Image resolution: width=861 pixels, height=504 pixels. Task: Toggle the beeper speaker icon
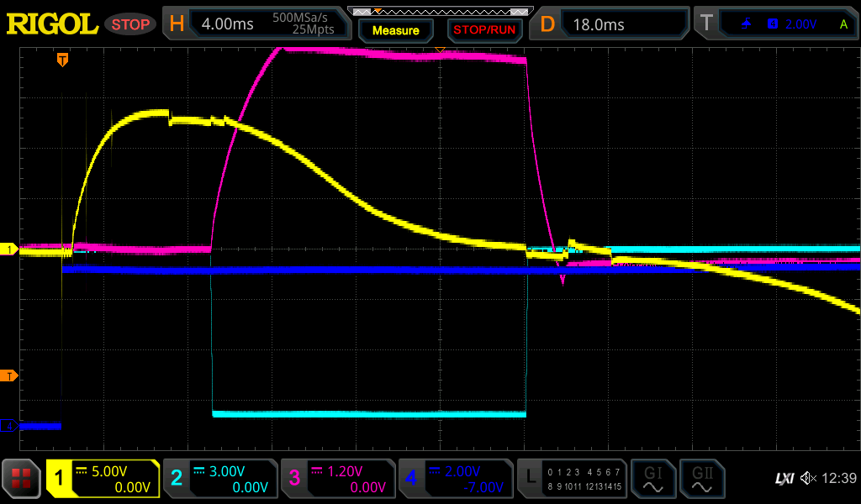tap(807, 478)
